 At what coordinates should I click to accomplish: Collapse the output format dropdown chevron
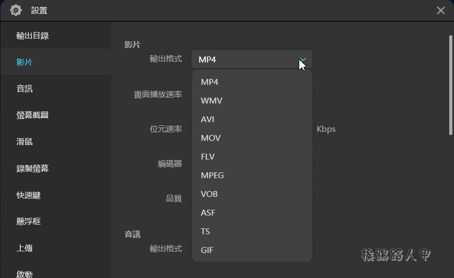[x=302, y=59]
